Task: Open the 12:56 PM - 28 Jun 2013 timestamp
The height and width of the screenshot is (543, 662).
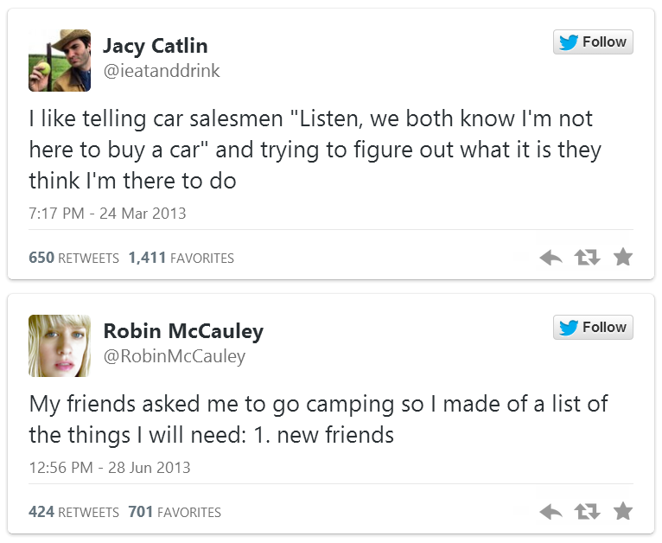Action: click(x=110, y=467)
